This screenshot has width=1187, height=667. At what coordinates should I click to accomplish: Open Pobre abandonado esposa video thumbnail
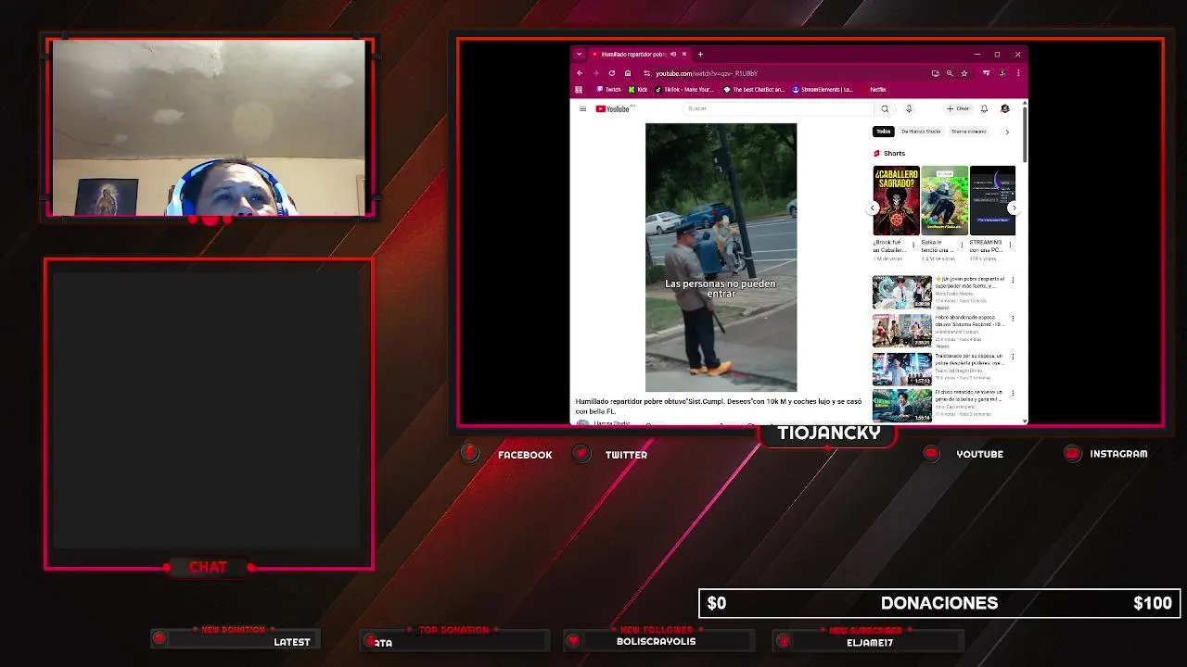click(x=901, y=331)
